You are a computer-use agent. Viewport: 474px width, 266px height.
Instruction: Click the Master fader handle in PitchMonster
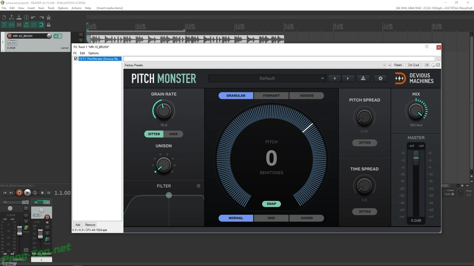click(416, 158)
